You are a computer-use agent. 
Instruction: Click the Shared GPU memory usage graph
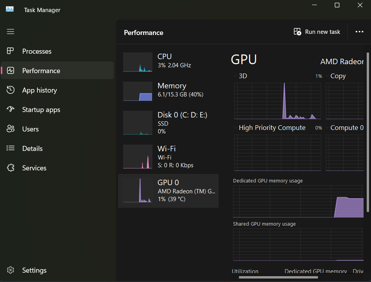tap(298, 244)
